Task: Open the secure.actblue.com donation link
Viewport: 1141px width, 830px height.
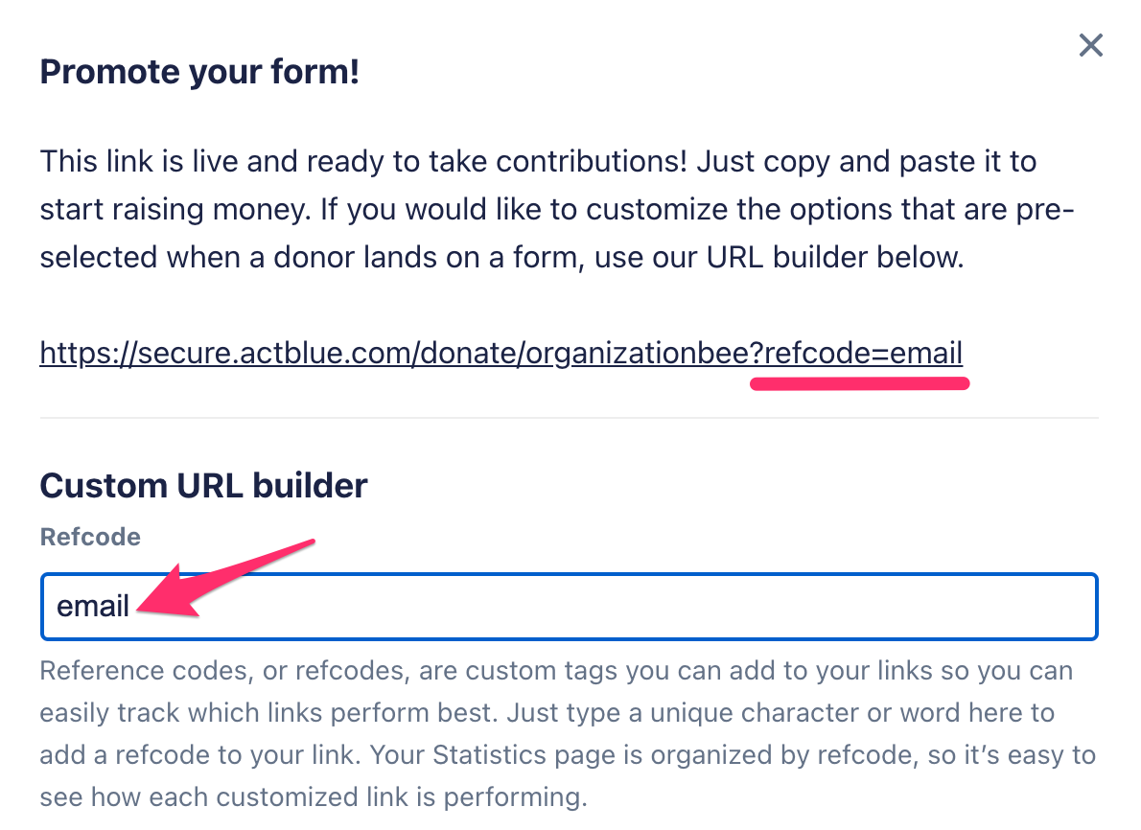Action: coord(501,355)
